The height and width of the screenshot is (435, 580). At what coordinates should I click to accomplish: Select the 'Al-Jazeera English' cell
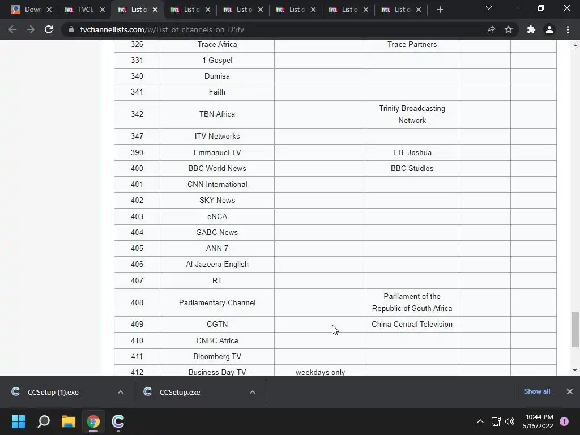[217, 264]
